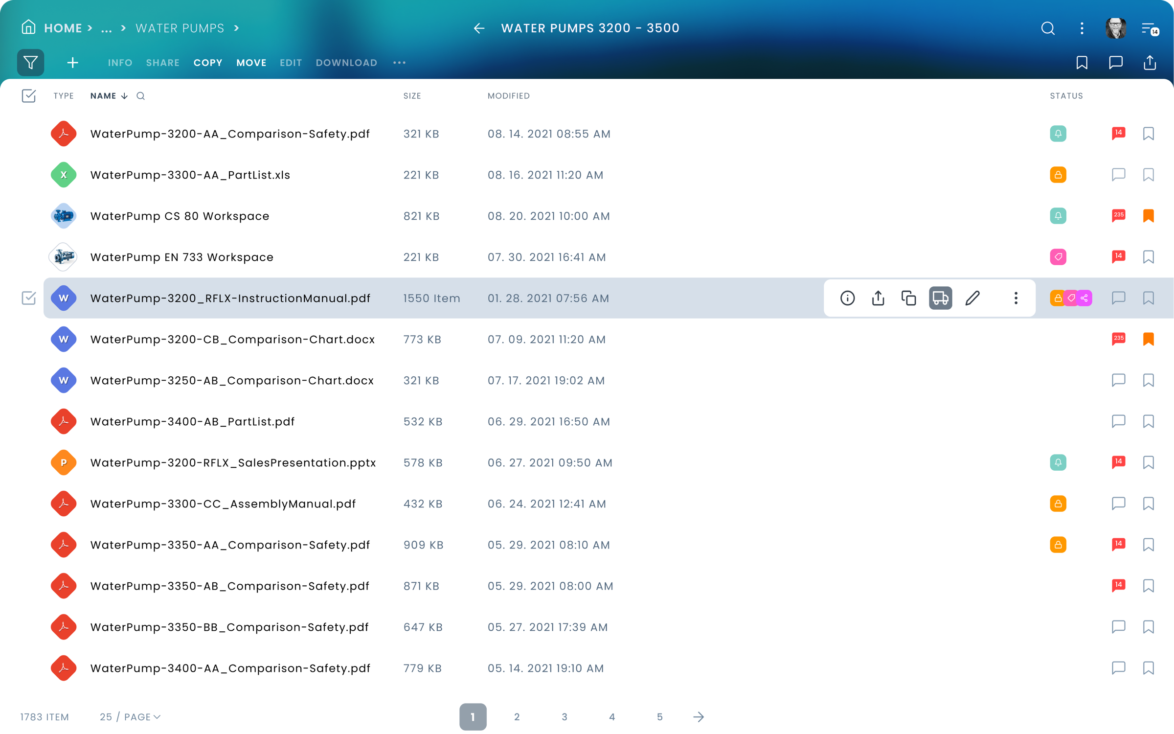Click WATER PUMPS breadcrumb link
1174x734 pixels.
[180, 28]
